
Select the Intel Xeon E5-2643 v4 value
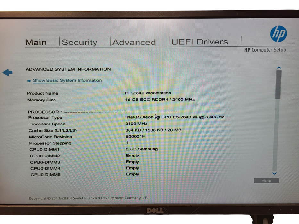pyautogui.click(x=175, y=117)
